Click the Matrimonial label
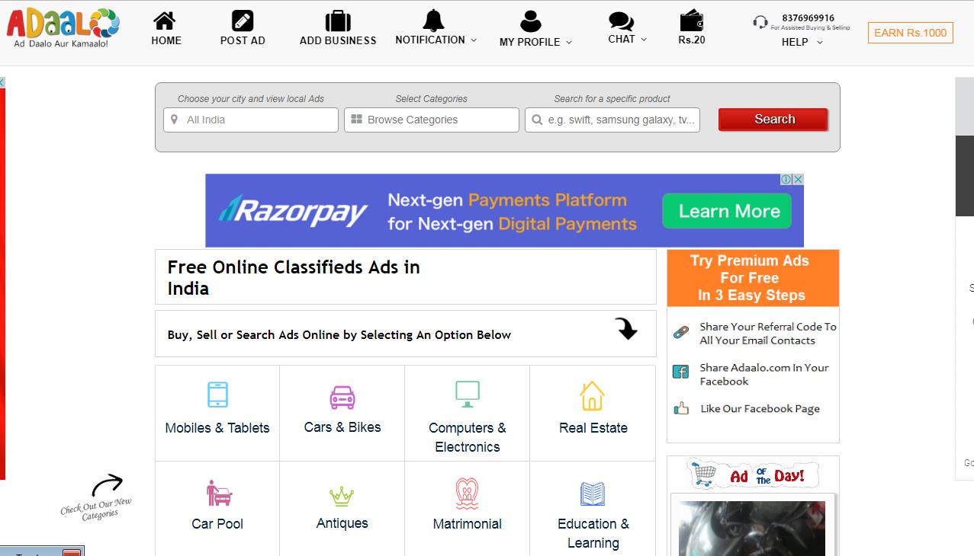This screenshot has height=556, width=974. pyautogui.click(x=467, y=524)
